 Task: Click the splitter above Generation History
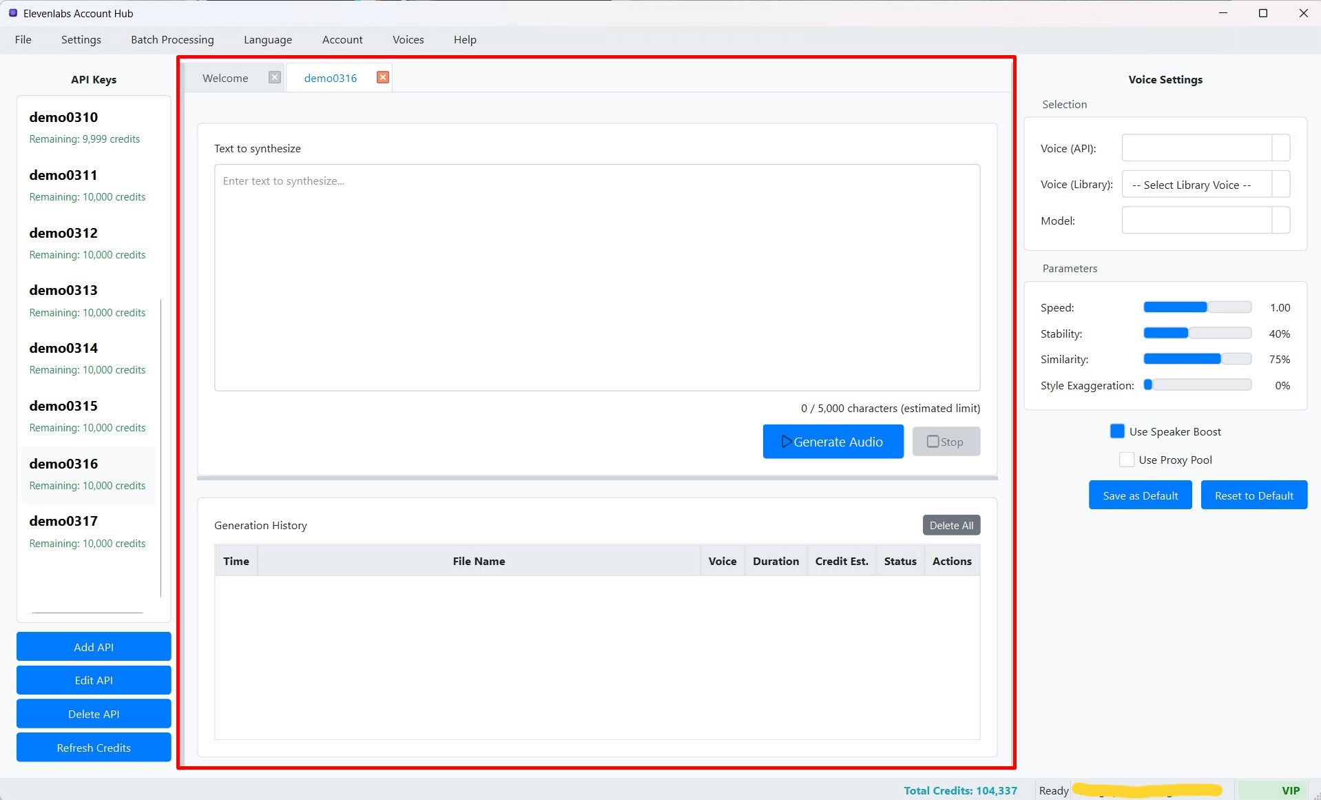pos(597,478)
